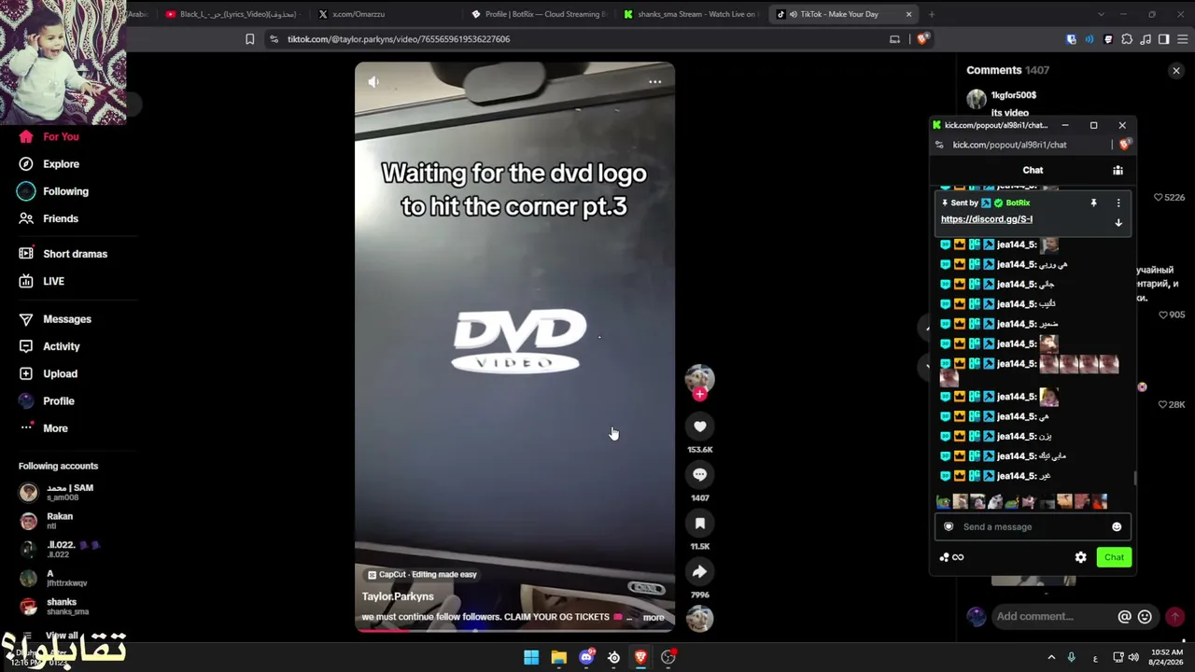Unpin the pinned BotRix message
The image size is (1195, 672).
(x=1093, y=203)
